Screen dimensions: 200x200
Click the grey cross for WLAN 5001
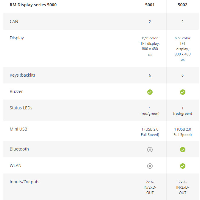click(150, 166)
